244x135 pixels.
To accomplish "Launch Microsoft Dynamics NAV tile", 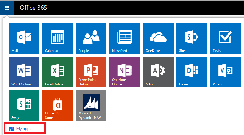I will 91,105.
